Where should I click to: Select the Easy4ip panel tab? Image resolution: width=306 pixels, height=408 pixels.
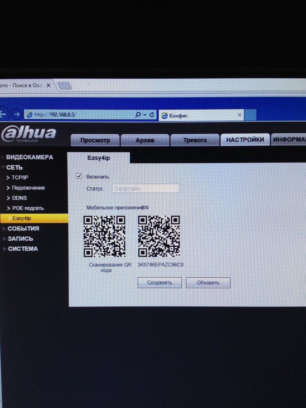[x=98, y=158]
